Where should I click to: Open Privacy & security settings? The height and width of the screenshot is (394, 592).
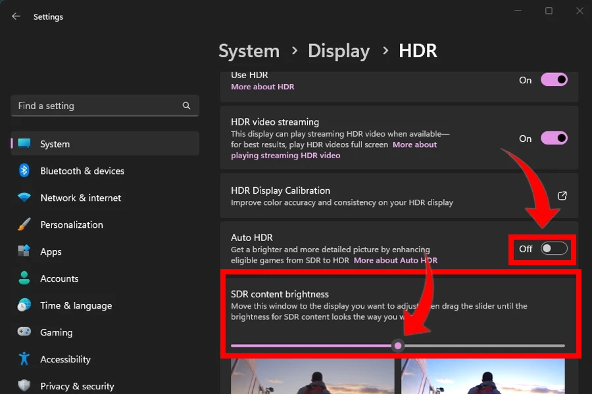[105, 385]
